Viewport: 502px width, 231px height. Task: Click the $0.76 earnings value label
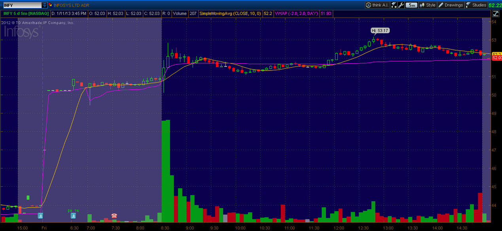[74, 211]
